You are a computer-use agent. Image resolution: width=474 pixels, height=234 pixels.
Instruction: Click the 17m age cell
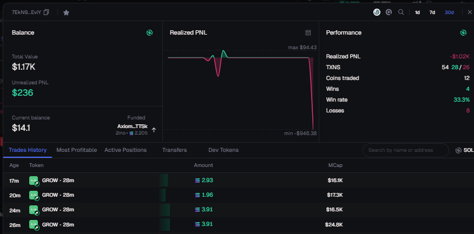(14, 181)
